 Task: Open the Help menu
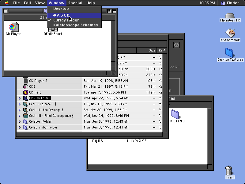(x=91, y=3)
